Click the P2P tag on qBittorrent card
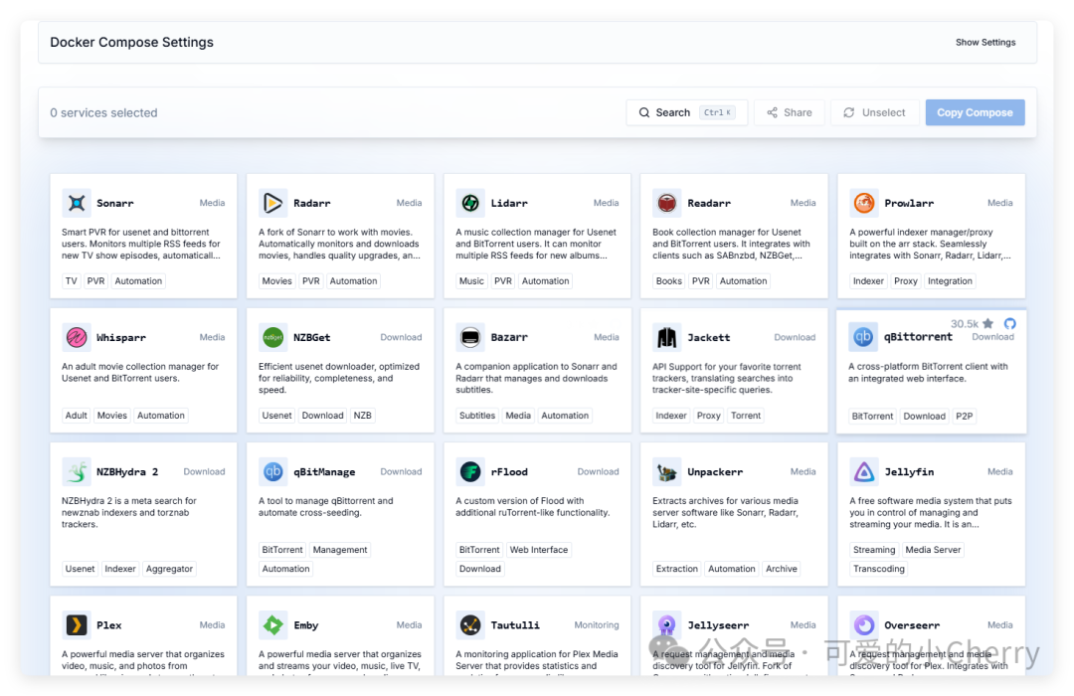1074x696 pixels. point(964,416)
